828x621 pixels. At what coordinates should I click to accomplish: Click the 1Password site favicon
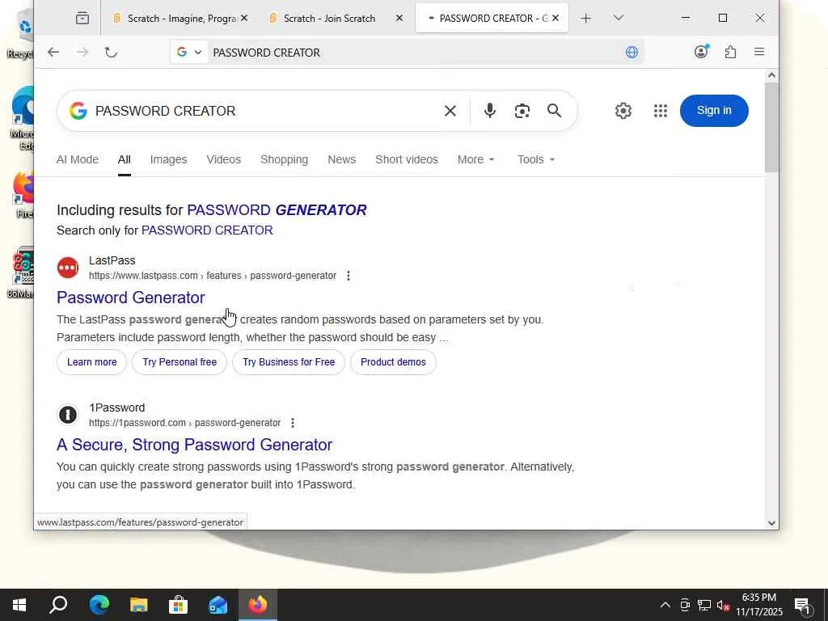coord(68,415)
